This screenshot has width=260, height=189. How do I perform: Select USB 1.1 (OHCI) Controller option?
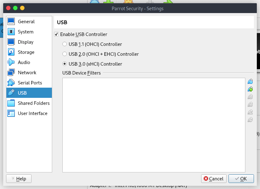click(x=65, y=44)
